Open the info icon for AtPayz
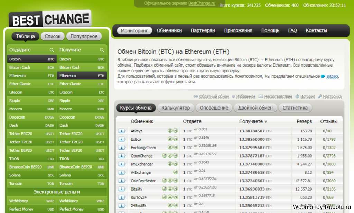354x213 pixels. coord(122,131)
